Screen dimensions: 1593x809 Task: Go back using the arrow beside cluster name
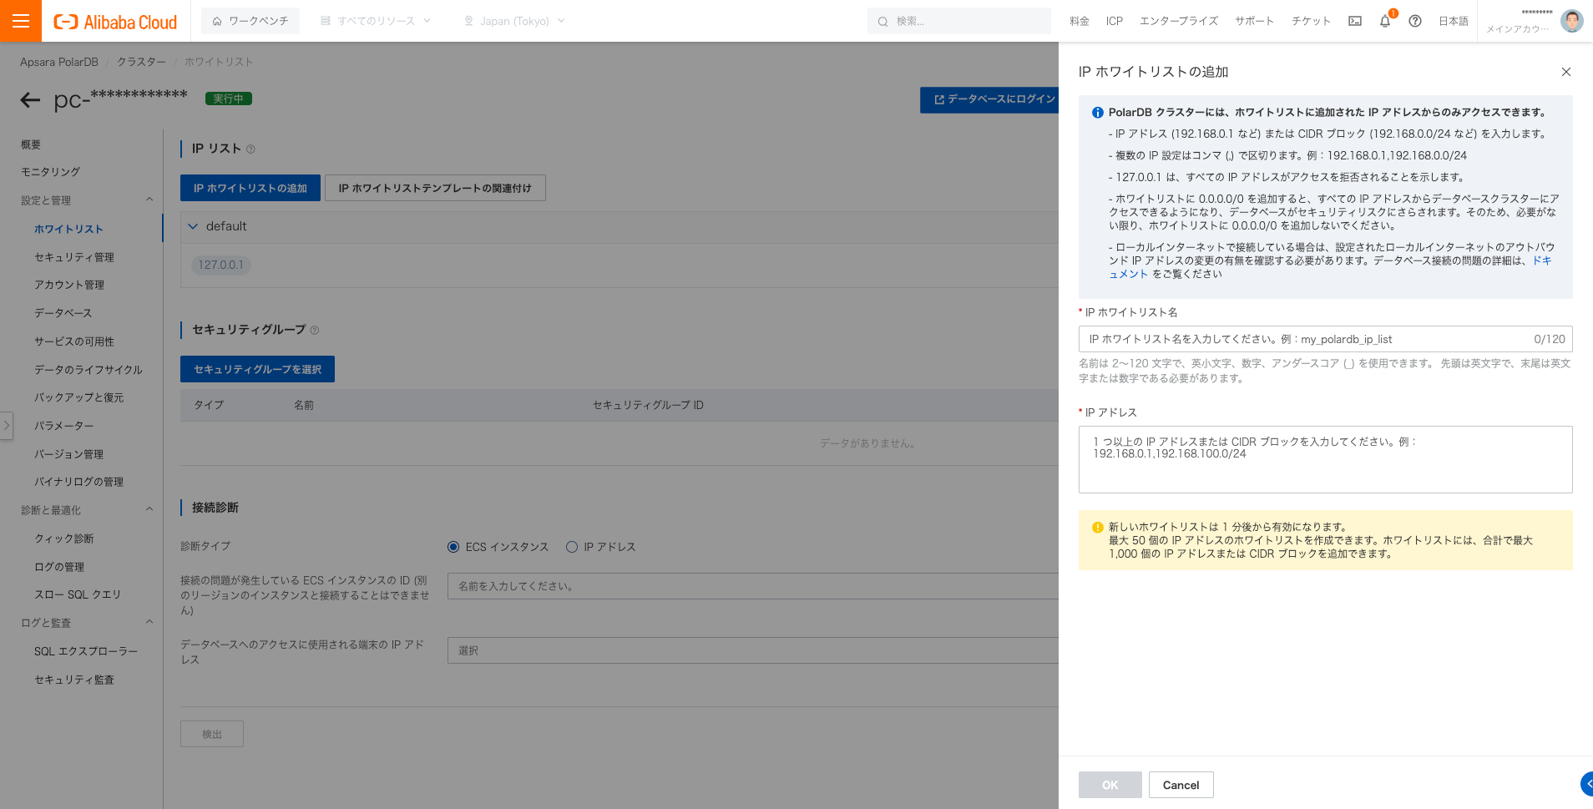[x=30, y=100]
